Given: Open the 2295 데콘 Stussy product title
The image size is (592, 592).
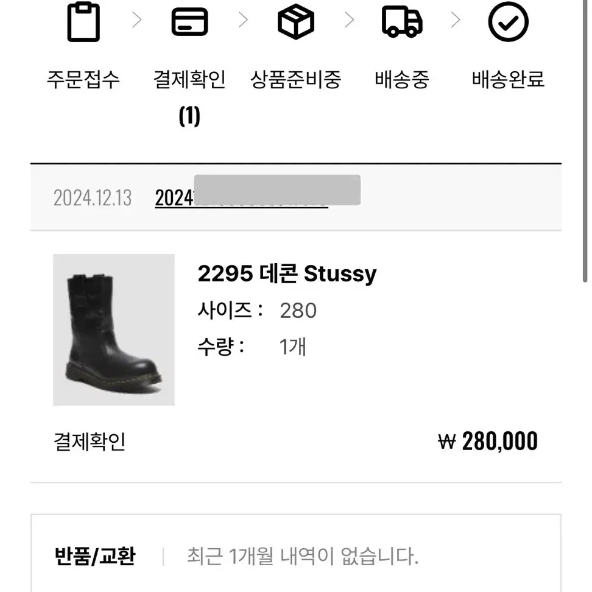Looking at the screenshot, I should [287, 273].
